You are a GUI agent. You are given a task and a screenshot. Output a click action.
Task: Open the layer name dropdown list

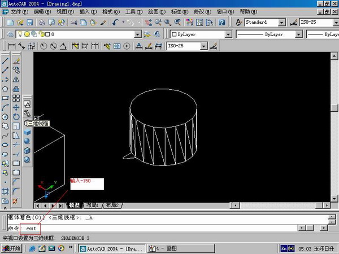coord(138,34)
